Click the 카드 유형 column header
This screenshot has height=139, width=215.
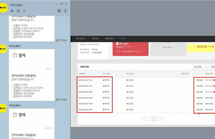point(106,74)
